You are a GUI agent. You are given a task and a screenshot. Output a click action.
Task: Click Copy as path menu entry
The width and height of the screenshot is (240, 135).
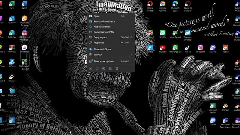tap(111, 37)
